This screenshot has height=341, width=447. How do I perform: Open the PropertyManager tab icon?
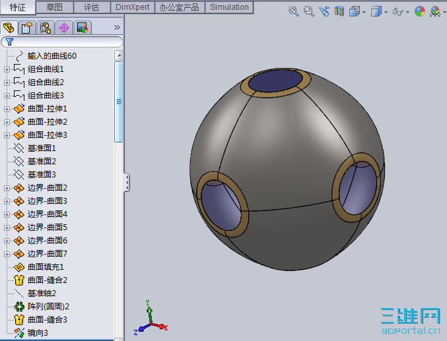27,28
